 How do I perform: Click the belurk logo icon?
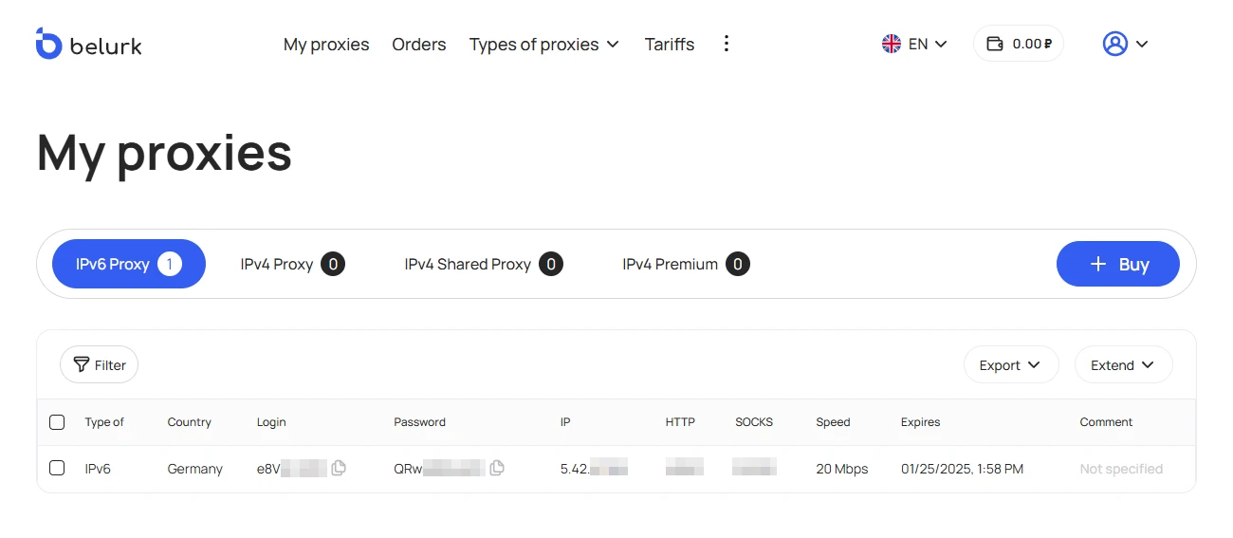48,44
